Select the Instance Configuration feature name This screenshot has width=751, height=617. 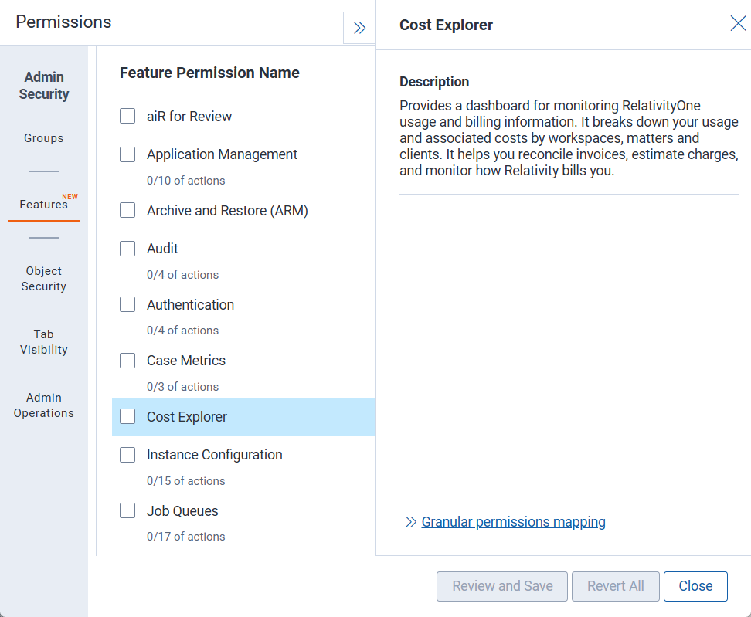tap(215, 455)
